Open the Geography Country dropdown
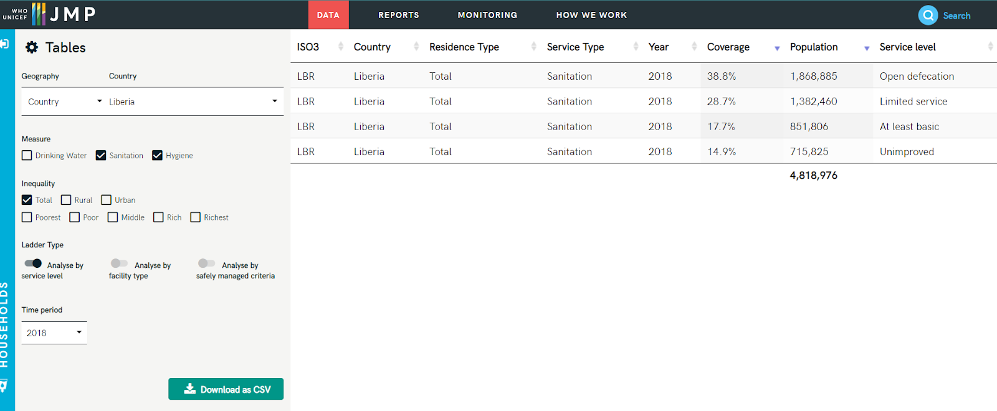The height and width of the screenshot is (411, 997). (x=65, y=102)
